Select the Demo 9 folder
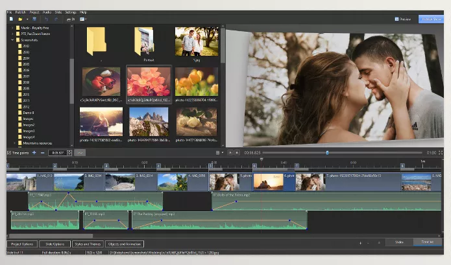 coord(26,113)
